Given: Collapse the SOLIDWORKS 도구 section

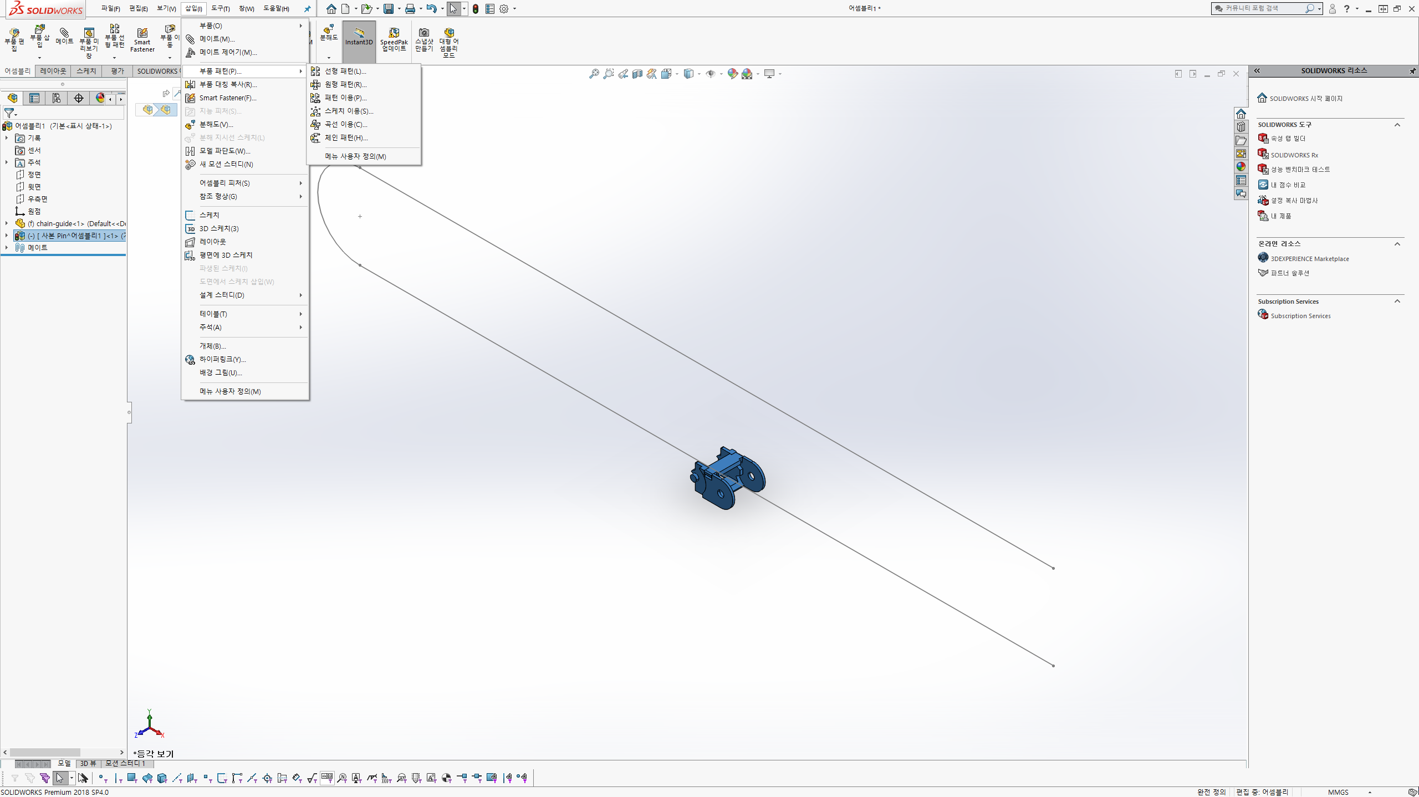Looking at the screenshot, I should click(1397, 125).
